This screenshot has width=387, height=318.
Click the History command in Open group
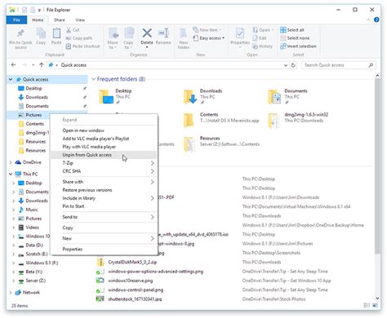point(262,46)
